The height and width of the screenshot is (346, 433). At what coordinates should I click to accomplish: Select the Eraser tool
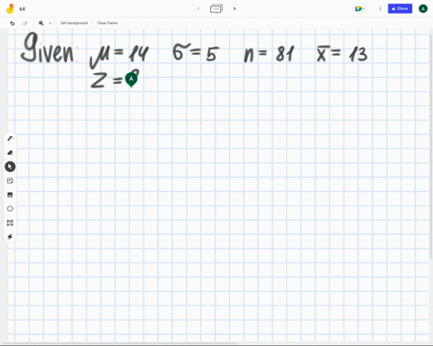(10, 152)
